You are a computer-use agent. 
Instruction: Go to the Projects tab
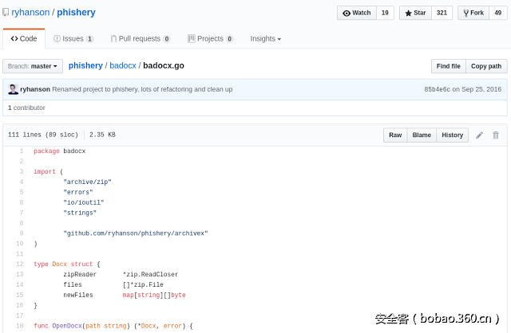[210, 38]
